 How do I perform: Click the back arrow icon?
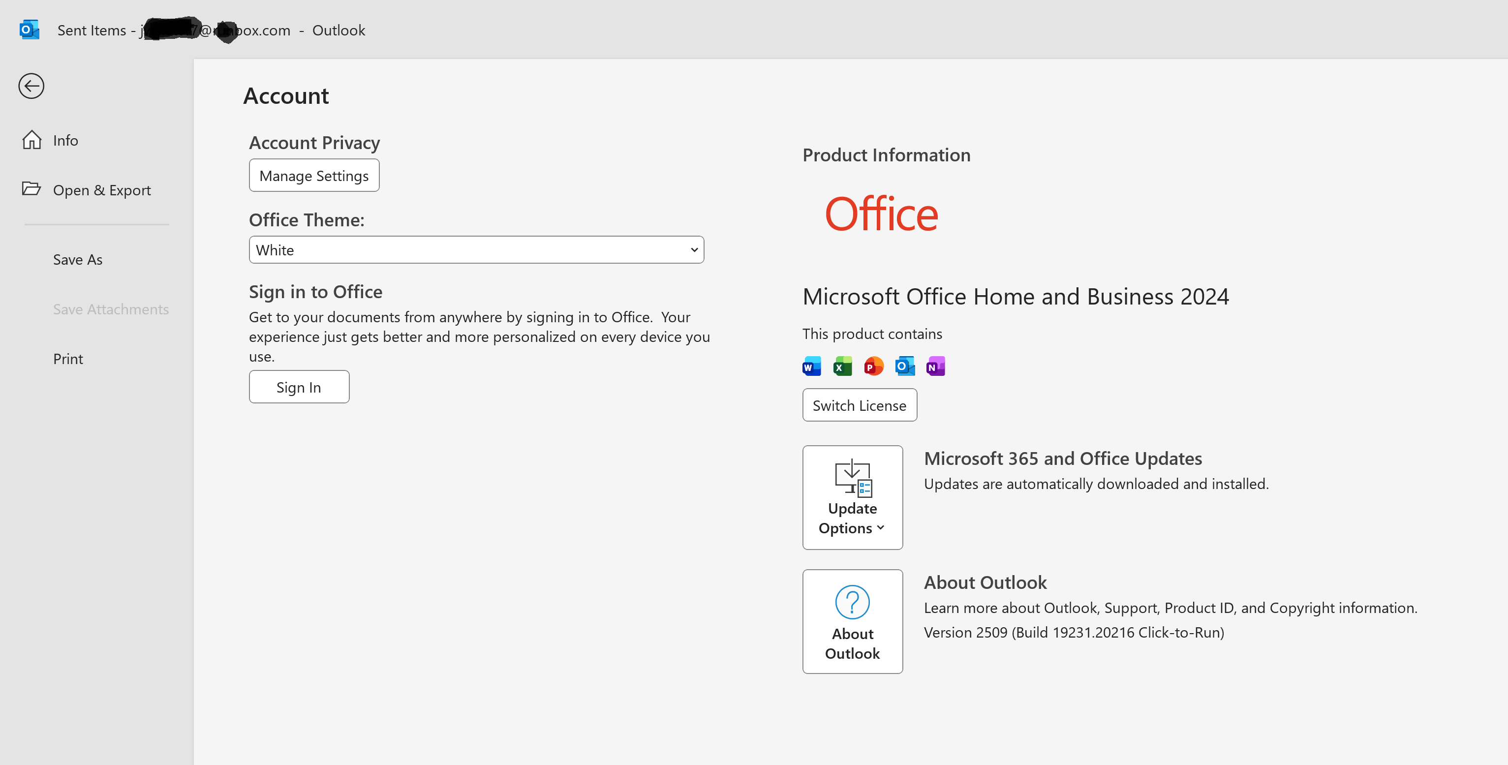point(31,86)
